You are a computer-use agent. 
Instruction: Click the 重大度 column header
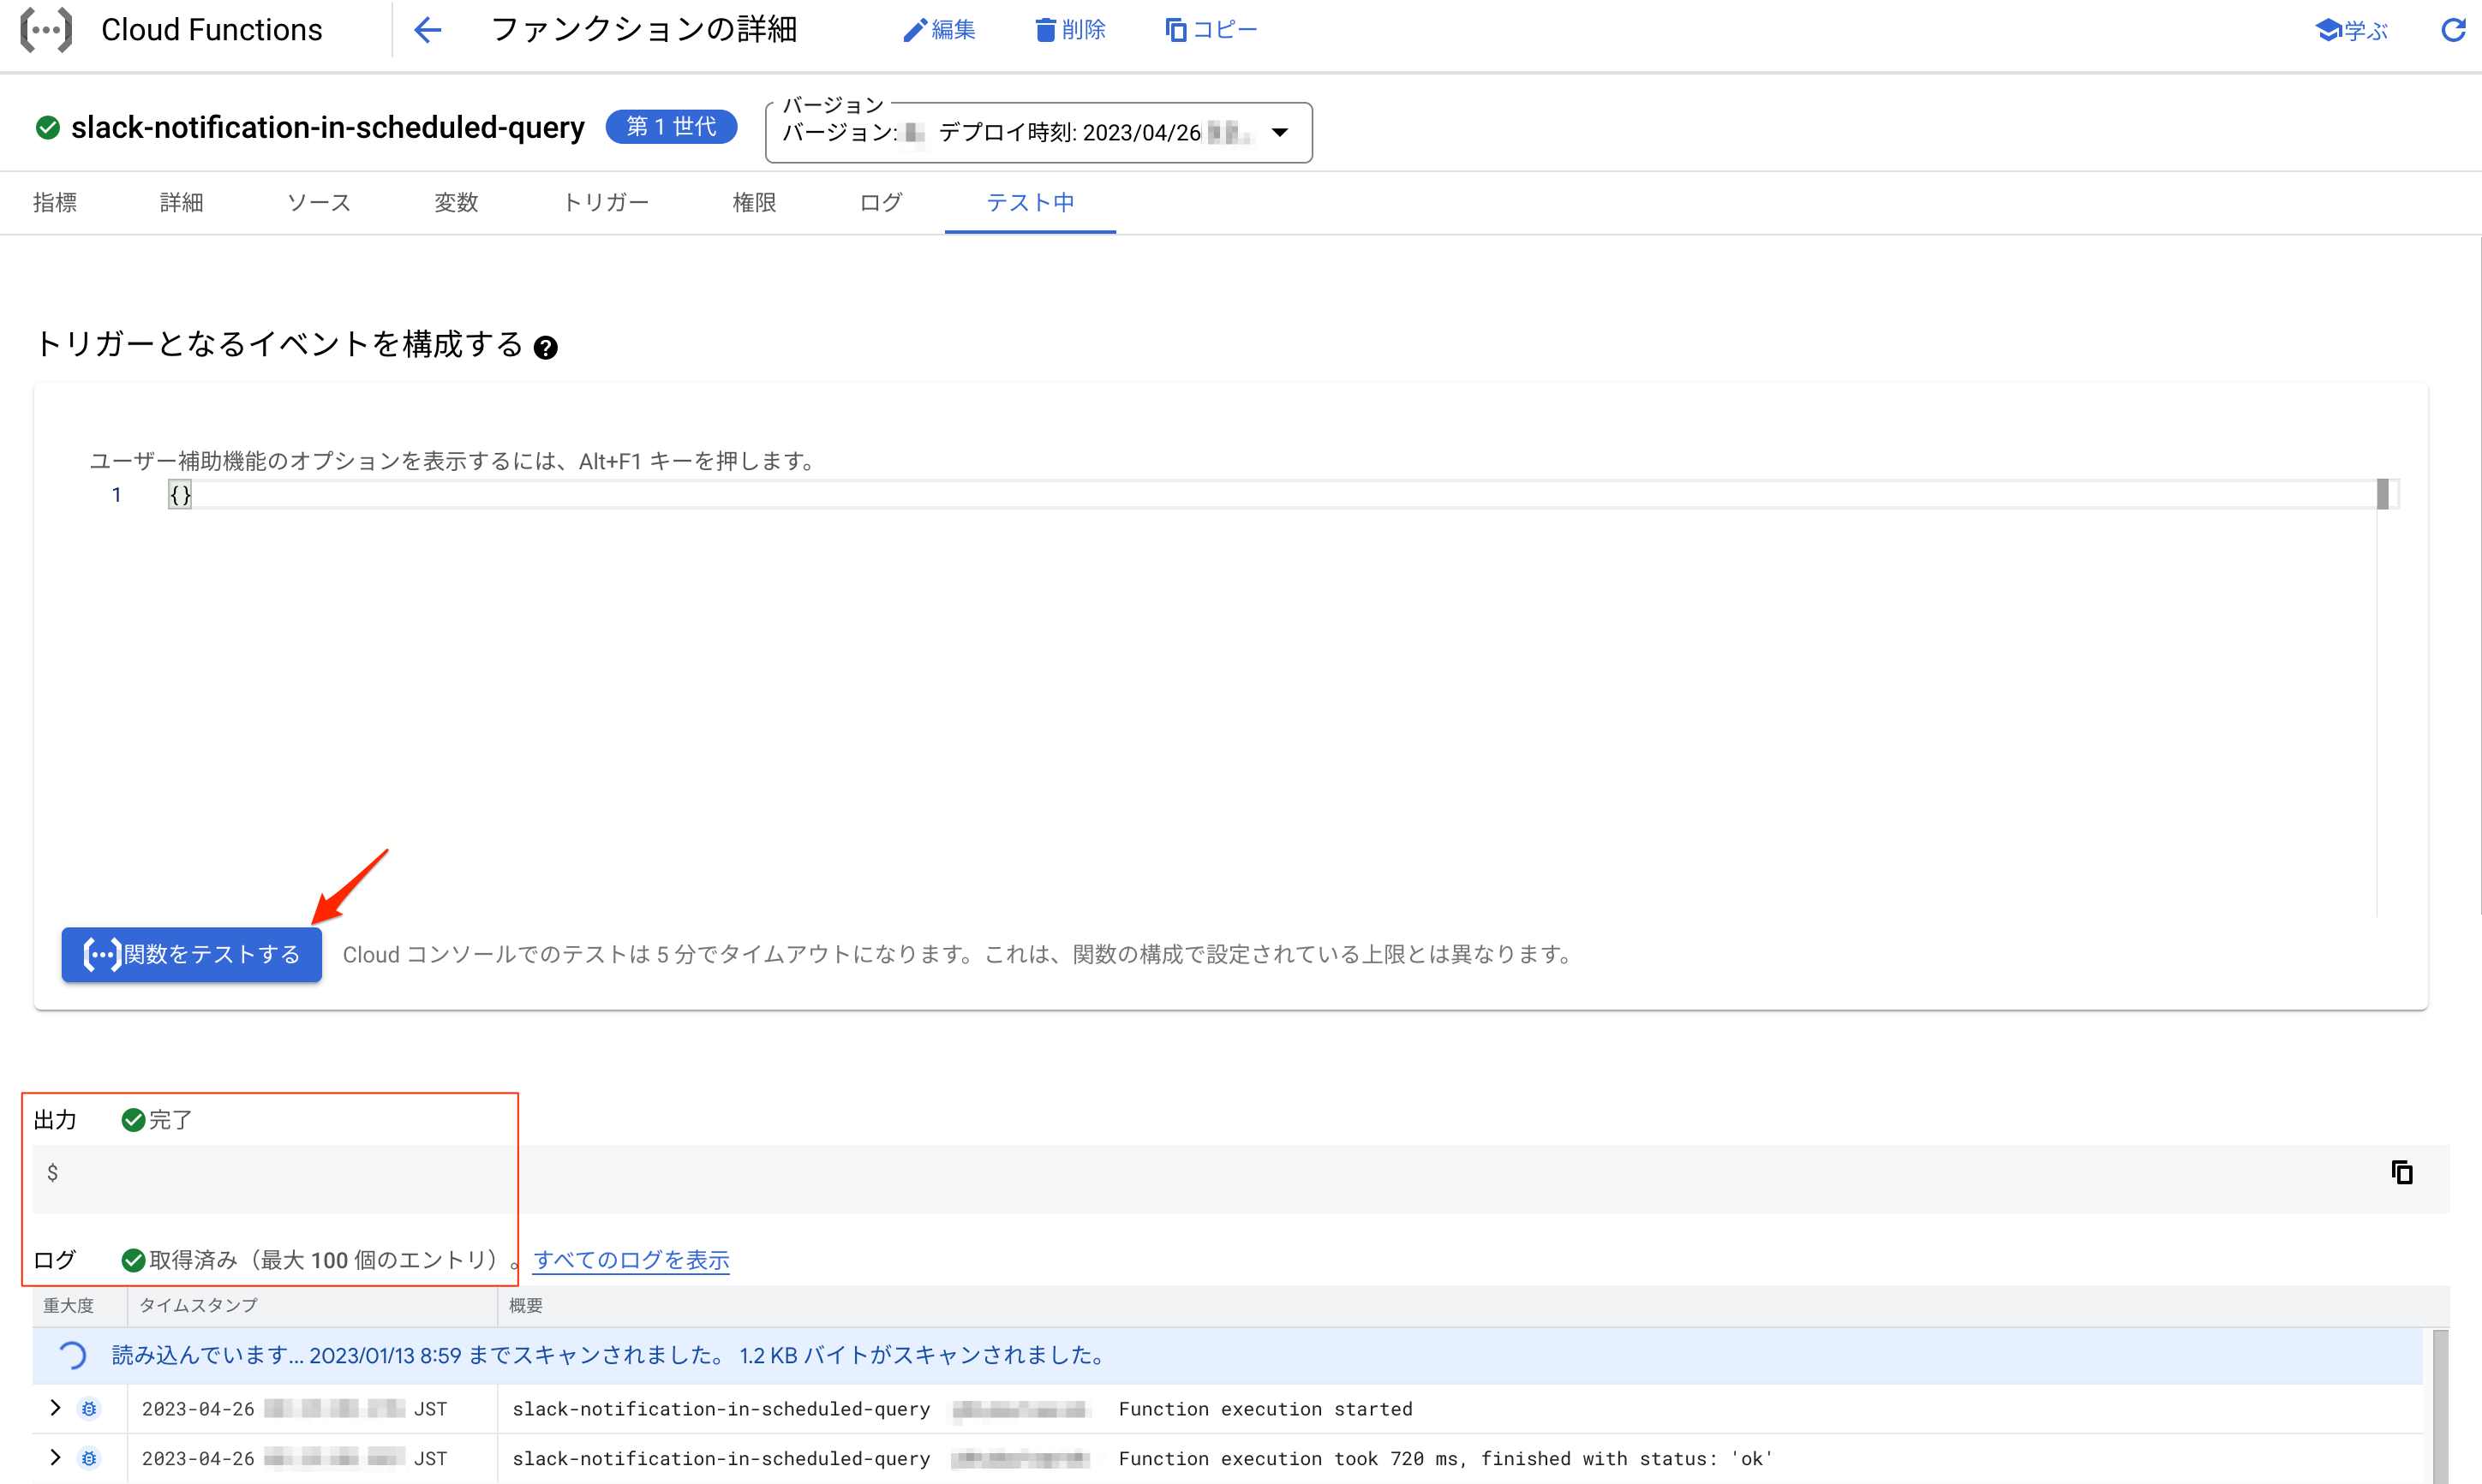[x=68, y=1306]
